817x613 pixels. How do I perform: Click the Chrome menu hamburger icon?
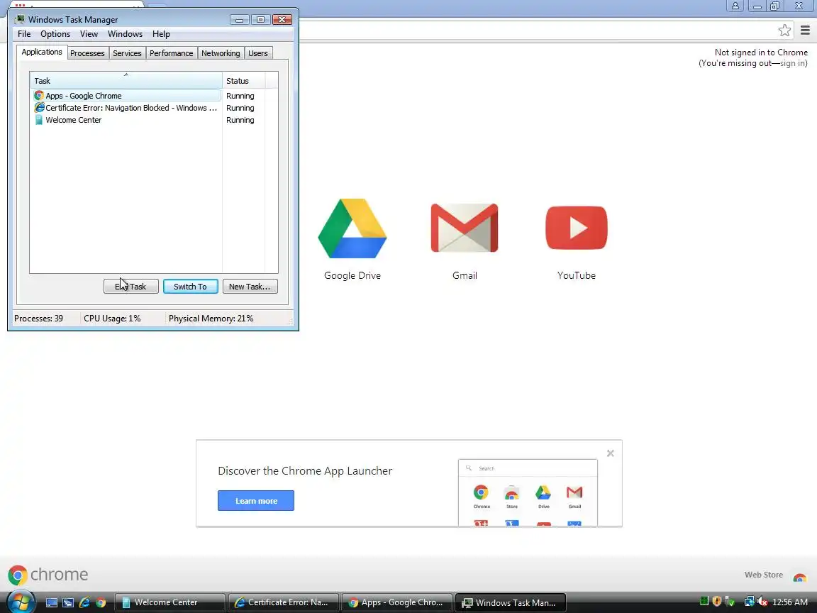click(x=805, y=31)
